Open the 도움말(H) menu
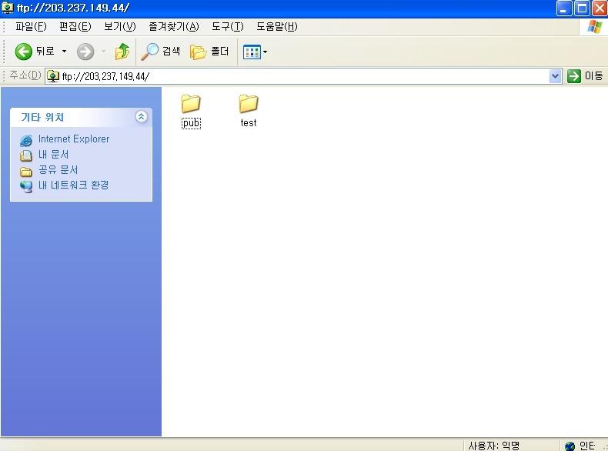 (277, 26)
